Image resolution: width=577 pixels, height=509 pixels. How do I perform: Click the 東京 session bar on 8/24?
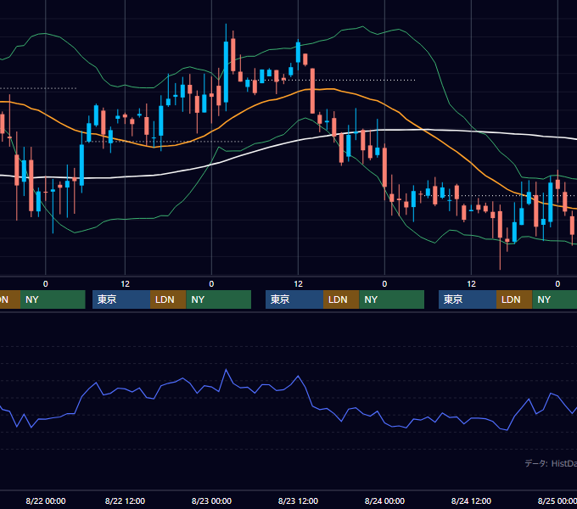(468, 299)
